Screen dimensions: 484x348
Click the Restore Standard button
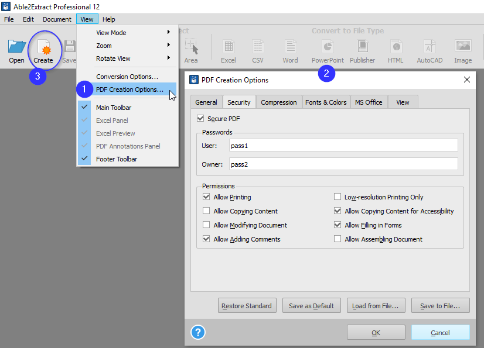tap(247, 305)
